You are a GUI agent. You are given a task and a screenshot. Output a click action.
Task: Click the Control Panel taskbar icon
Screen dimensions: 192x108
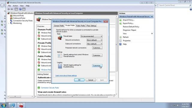click(x=12, y=105)
